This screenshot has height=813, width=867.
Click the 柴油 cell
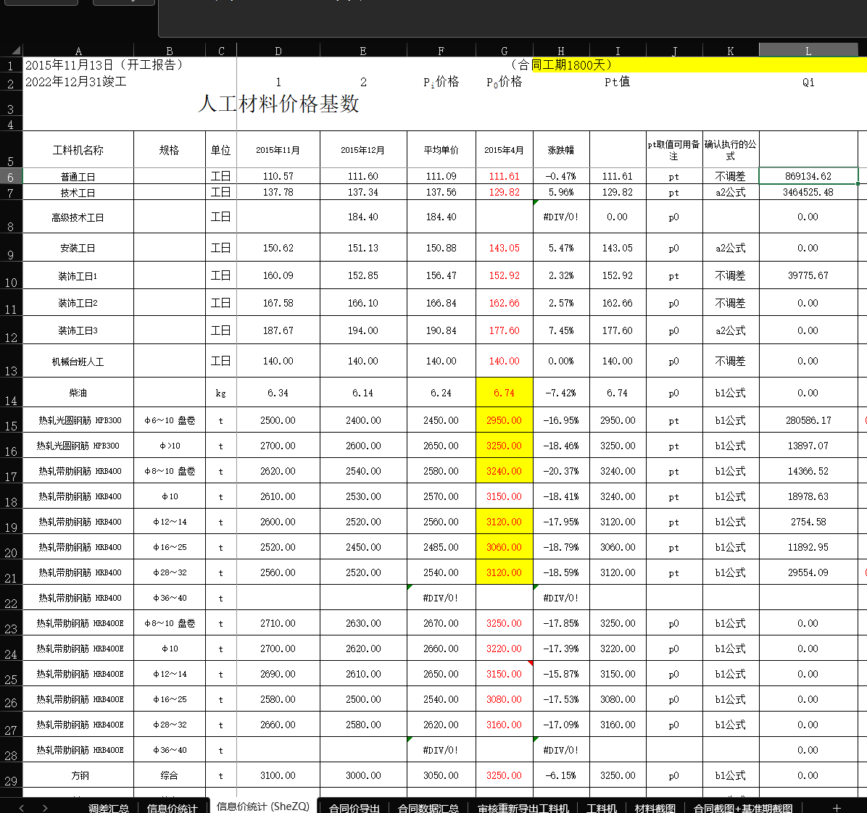coord(78,393)
